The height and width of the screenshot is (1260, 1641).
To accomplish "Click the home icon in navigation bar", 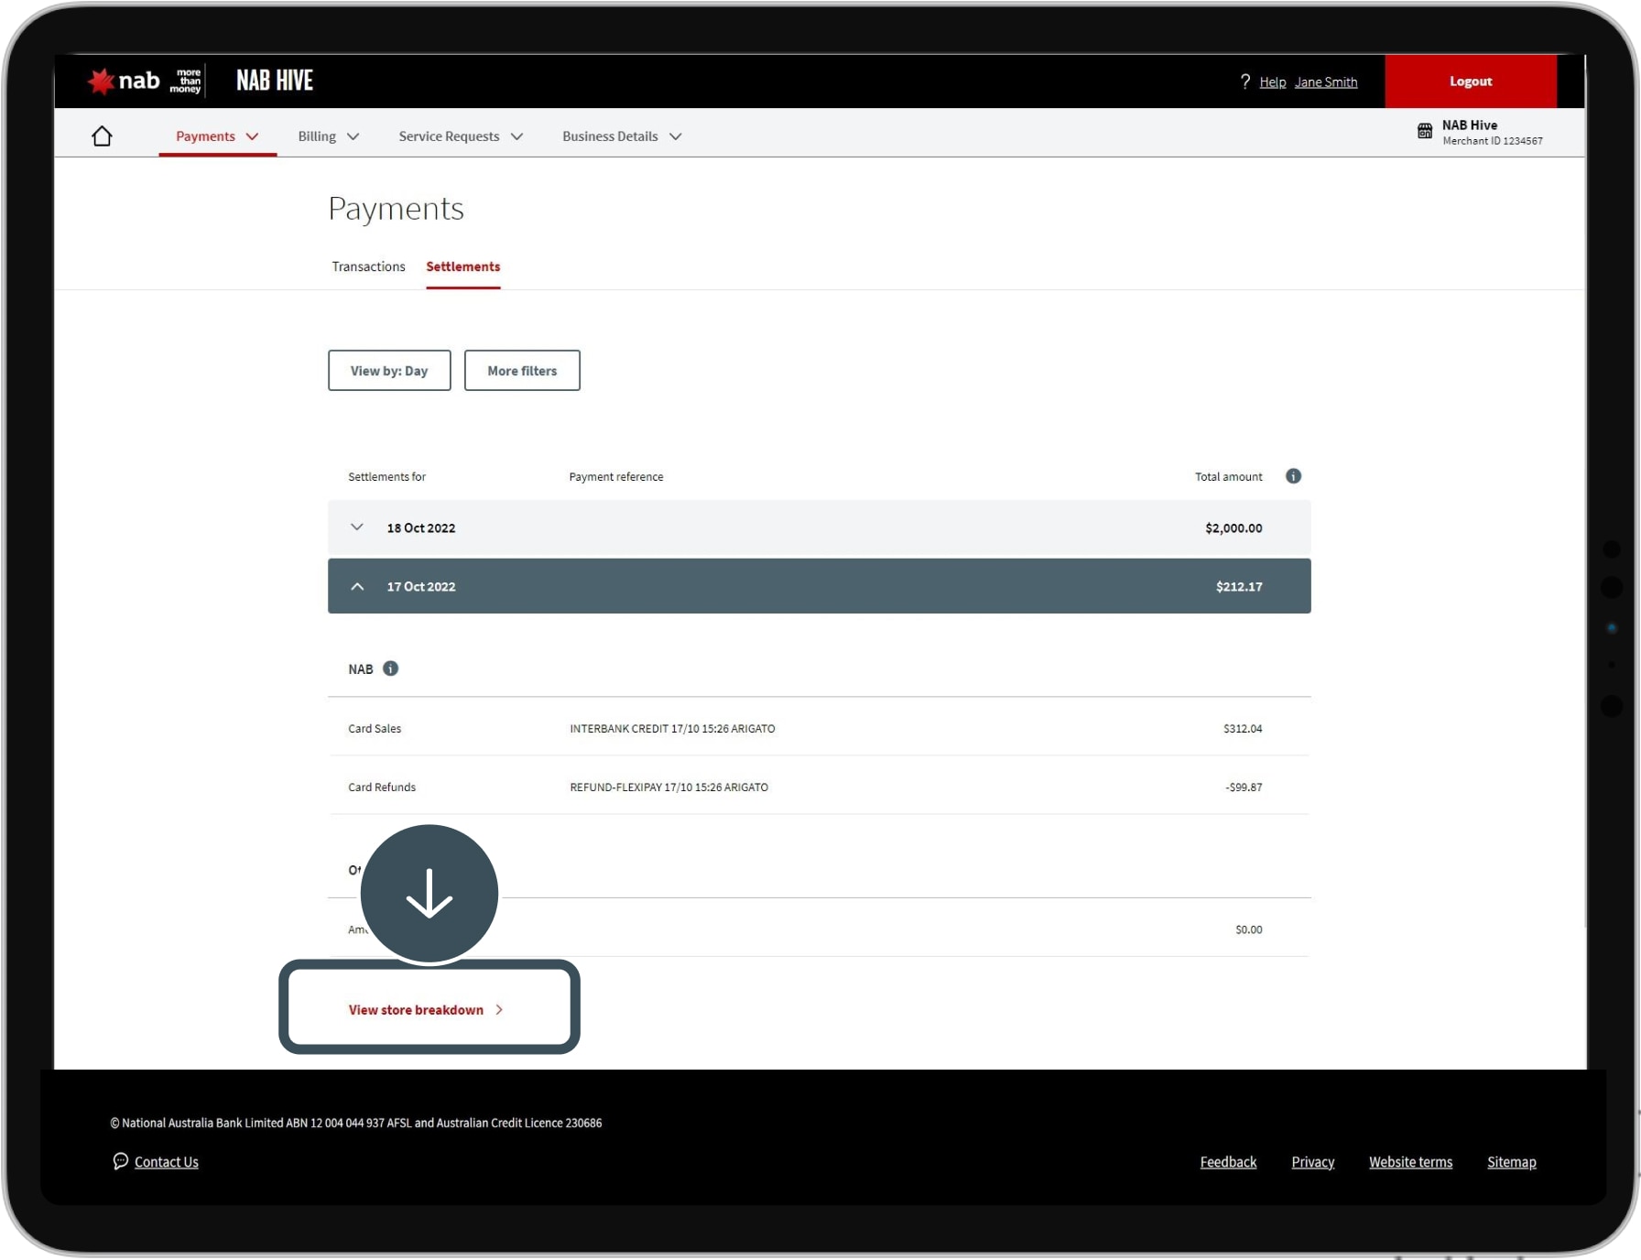I will coord(102,136).
